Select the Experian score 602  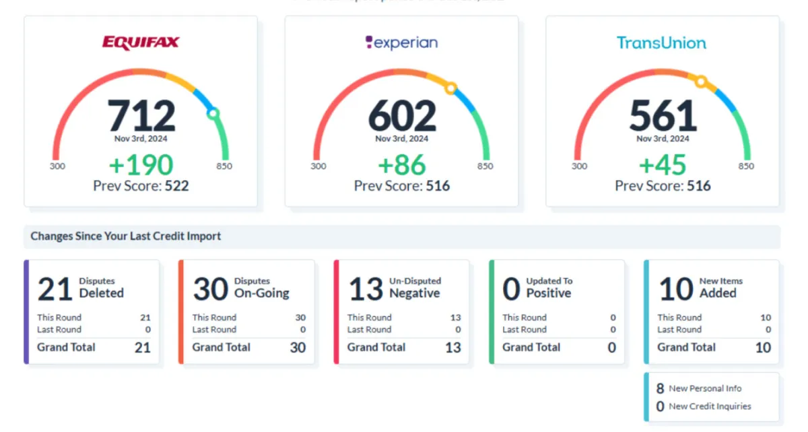coord(402,115)
